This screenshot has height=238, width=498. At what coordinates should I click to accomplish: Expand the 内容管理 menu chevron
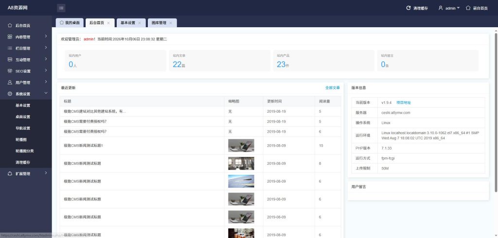pos(46,36)
